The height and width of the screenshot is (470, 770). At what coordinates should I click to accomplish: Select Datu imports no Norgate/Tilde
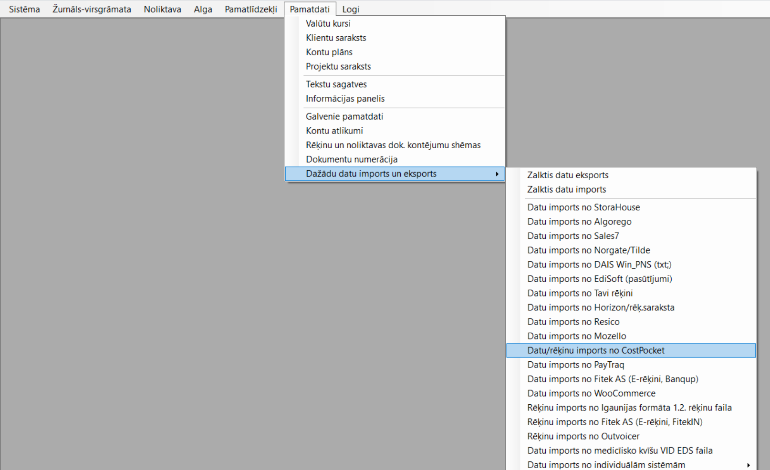631,250
